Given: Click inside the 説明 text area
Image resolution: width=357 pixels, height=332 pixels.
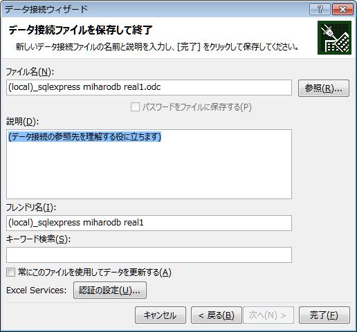Looking at the screenshot, I should 149,164.
